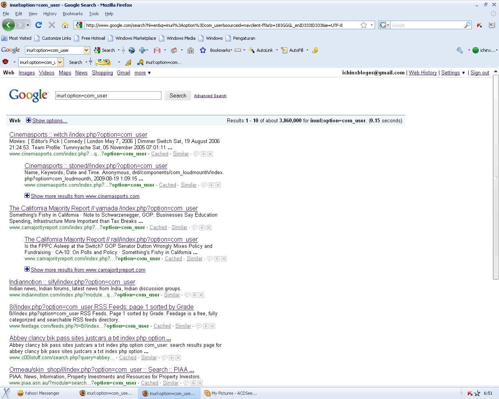Viewport: 499px width, 399px height.
Task: Open the Images link in Google's top navigation
Action: [x=27, y=73]
